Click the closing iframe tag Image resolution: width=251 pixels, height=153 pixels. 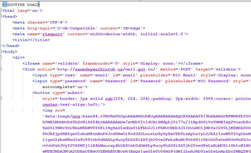click(x=192, y=63)
